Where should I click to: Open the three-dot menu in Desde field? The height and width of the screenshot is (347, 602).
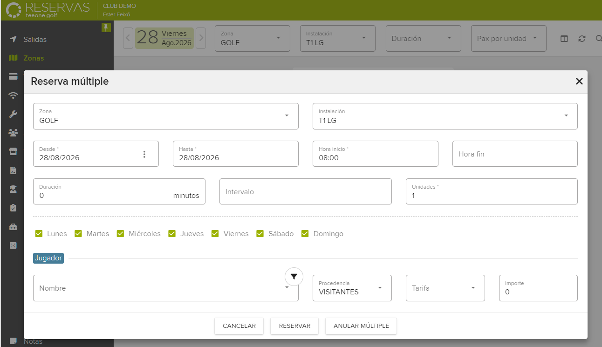click(144, 154)
